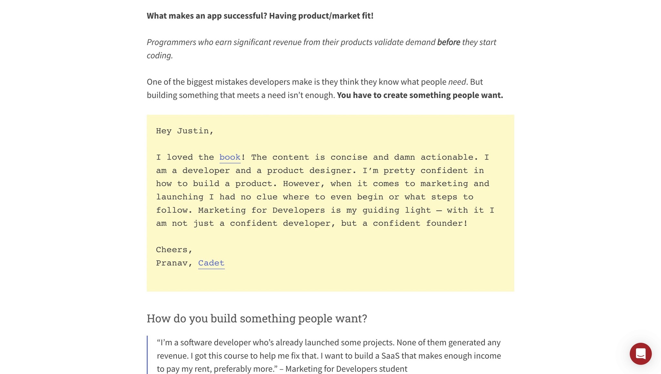Select the yellow testimonial box from Pranav

[330, 202]
